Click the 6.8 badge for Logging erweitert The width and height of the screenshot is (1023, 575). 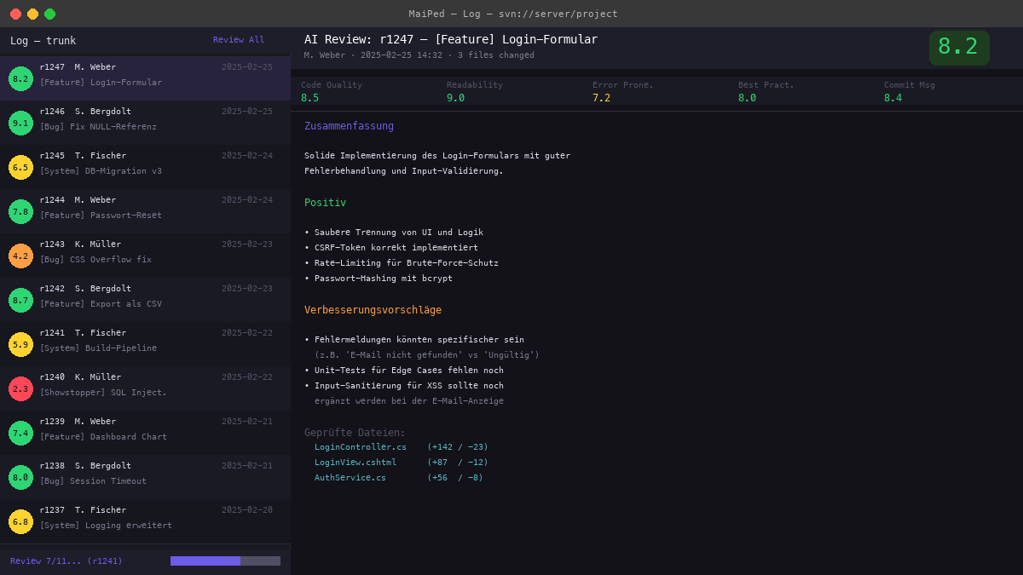pyautogui.click(x=20, y=521)
